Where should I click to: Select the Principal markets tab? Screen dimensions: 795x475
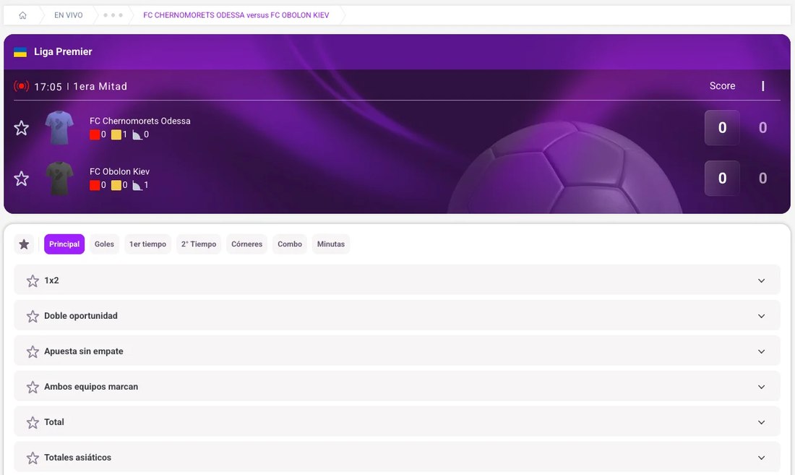coord(64,244)
